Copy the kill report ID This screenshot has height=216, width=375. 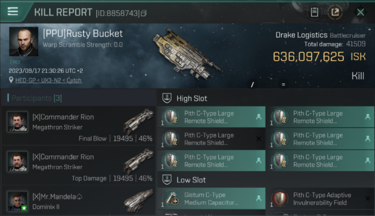[x=144, y=13]
